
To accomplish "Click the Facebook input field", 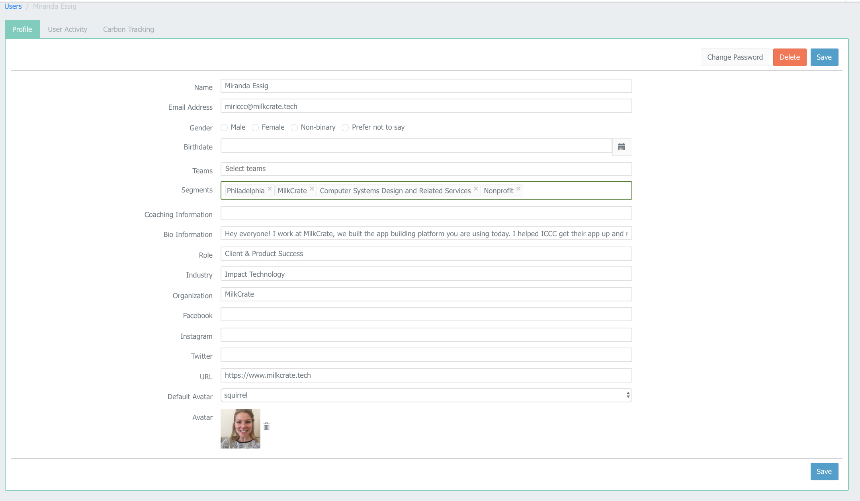I will (426, 314).
